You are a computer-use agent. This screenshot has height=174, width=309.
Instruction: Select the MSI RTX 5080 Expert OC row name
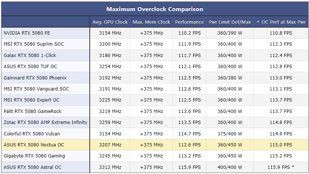click(x=31, y=100)
